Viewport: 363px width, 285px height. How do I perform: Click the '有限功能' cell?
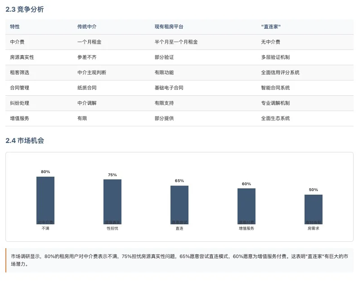164,72
